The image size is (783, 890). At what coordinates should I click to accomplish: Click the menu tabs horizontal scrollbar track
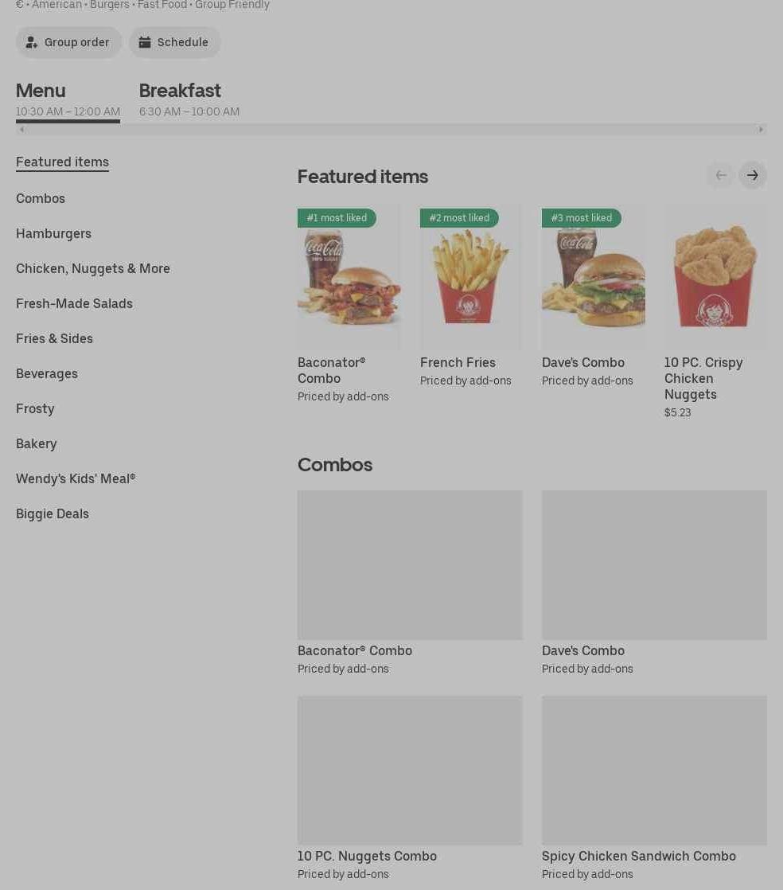pos(391,130)
